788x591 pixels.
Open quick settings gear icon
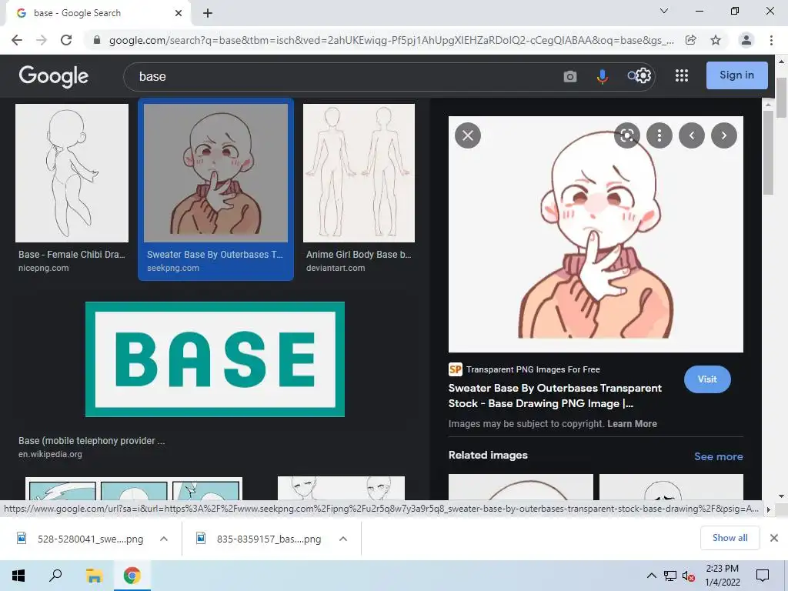pos(644,75)
